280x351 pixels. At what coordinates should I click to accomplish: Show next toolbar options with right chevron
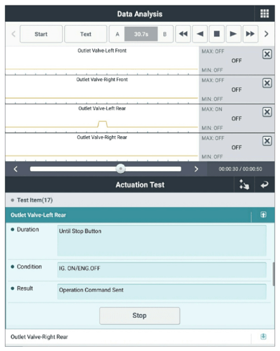(266, 34)
